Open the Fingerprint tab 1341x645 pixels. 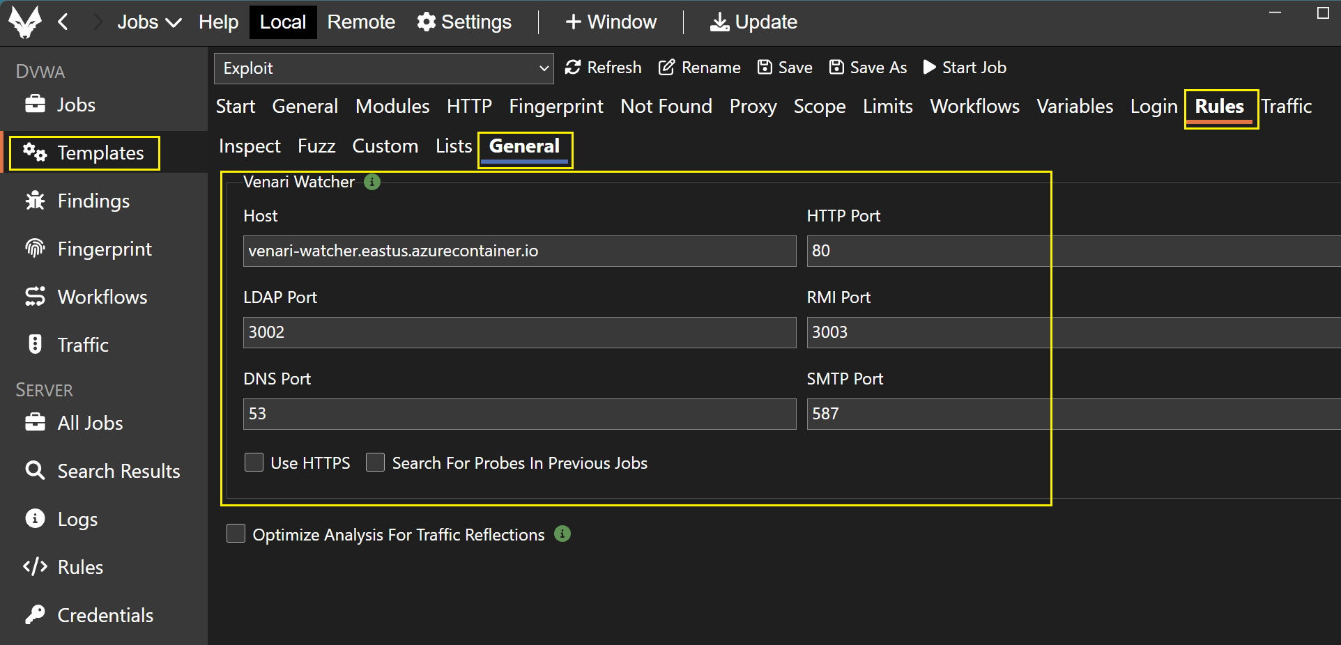(556, 107)
